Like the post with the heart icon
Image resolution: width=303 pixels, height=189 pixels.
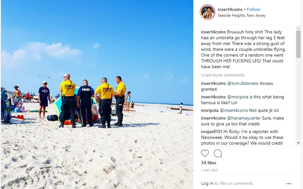point(205,153)
